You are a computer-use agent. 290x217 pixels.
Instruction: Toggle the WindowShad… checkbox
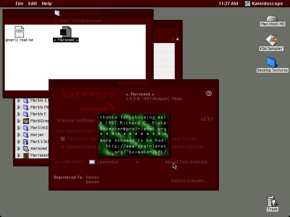(x=63, y=147)
